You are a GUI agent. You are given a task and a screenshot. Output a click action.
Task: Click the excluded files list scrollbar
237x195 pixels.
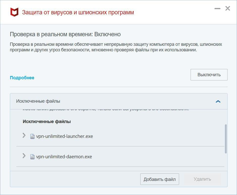[226, 138]
